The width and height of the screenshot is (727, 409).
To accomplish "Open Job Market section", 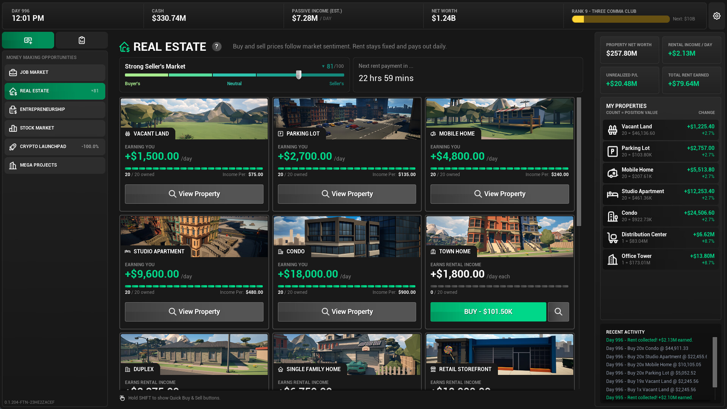I will pyautogui.click(x=55, y=72).
